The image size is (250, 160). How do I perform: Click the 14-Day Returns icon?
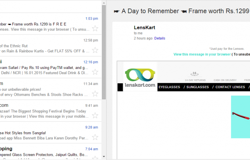195,74
